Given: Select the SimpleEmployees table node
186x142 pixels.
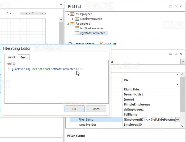Looking at the screenshot, I should point(91,19).
